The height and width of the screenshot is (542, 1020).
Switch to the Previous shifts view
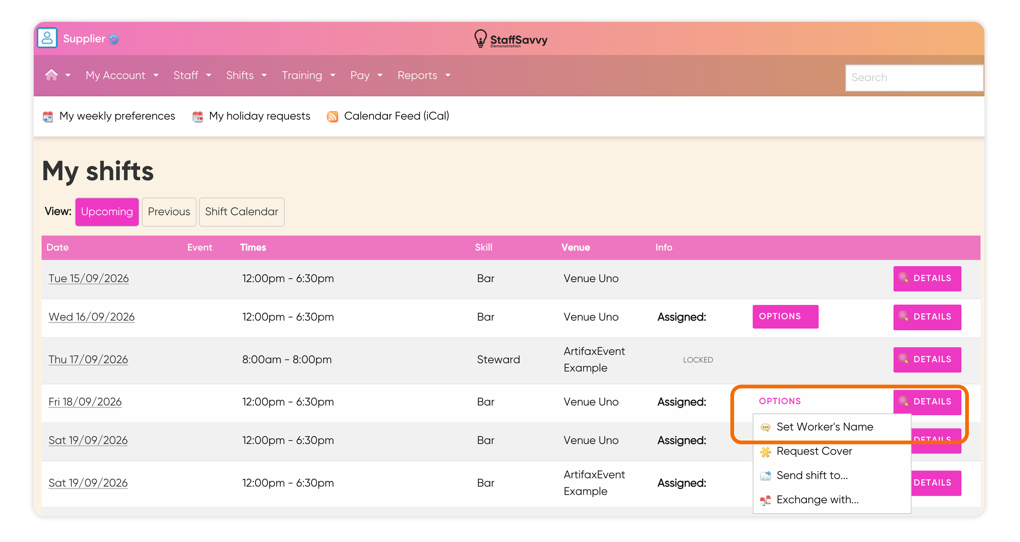point(169,212)
